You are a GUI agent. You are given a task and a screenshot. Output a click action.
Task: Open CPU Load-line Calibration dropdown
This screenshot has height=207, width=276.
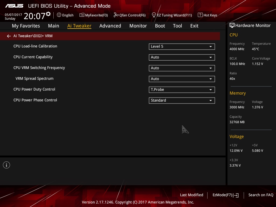[182, 47]
